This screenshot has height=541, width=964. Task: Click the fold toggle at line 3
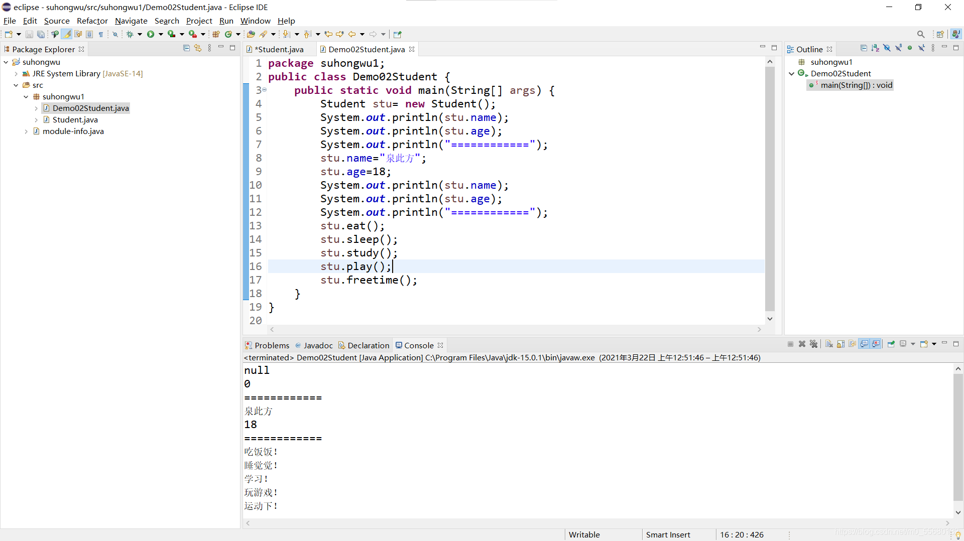coord(265,90)
